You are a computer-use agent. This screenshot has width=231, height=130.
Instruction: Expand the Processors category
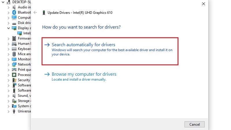click(x=8, y=75)
